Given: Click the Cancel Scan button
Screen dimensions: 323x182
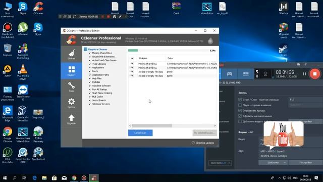Looking at the screenshot, I should pos(140,133).
